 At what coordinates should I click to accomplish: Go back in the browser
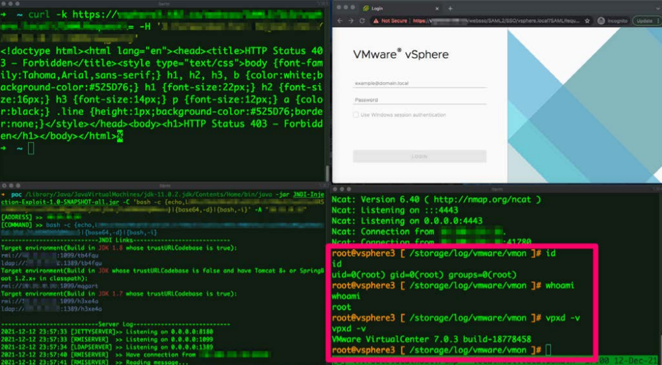click(340, 21)
